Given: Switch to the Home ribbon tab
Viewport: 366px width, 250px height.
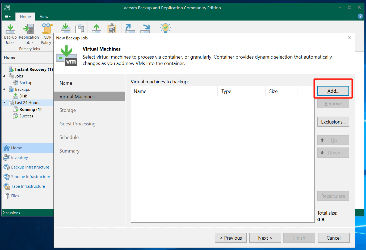Looking at the screenshot, I should [25, 17].
